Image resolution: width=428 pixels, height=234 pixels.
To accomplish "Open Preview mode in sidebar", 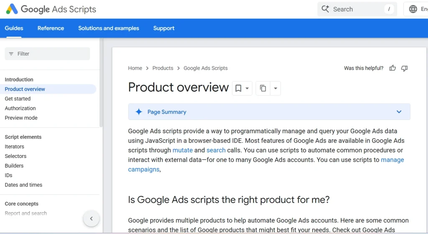I will pos(21,118).
